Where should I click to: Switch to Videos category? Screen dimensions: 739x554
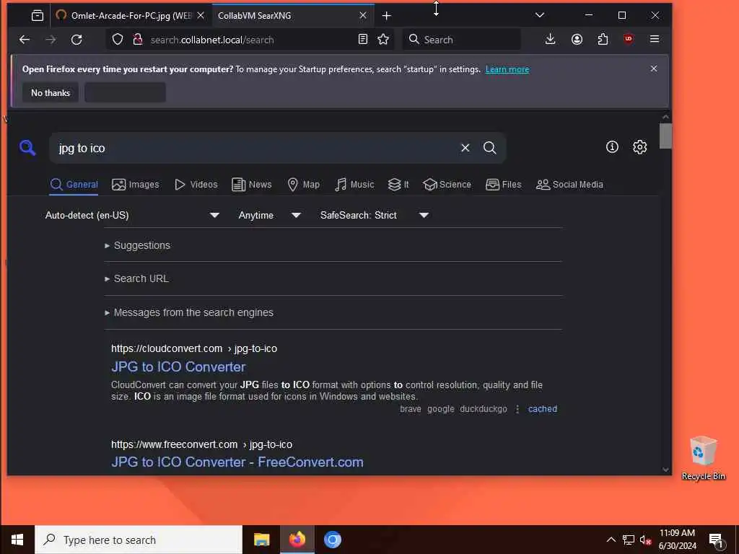pyautogui.click(x=196, y=184)
